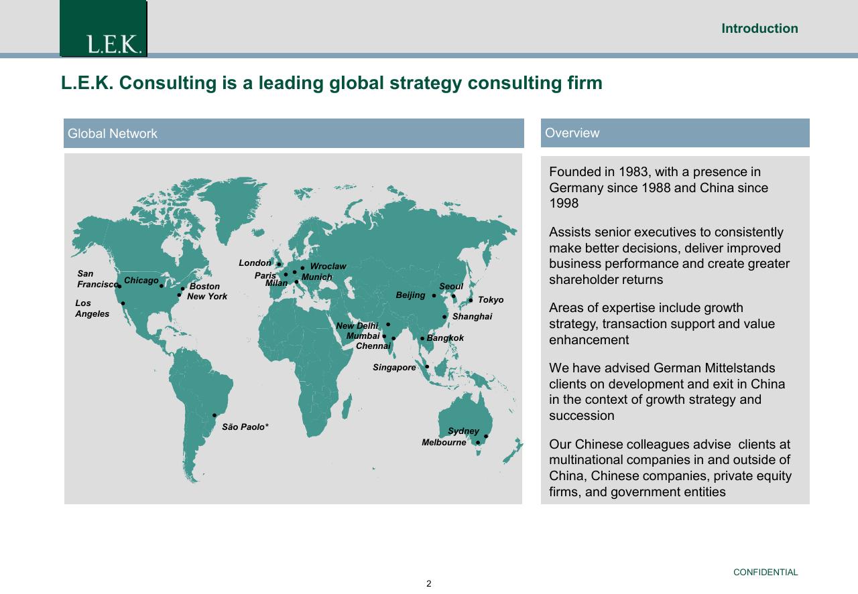The width and height of the screenshot is (858, 594).
Task: Click the map dot marking London
Action: coord(279,265)
